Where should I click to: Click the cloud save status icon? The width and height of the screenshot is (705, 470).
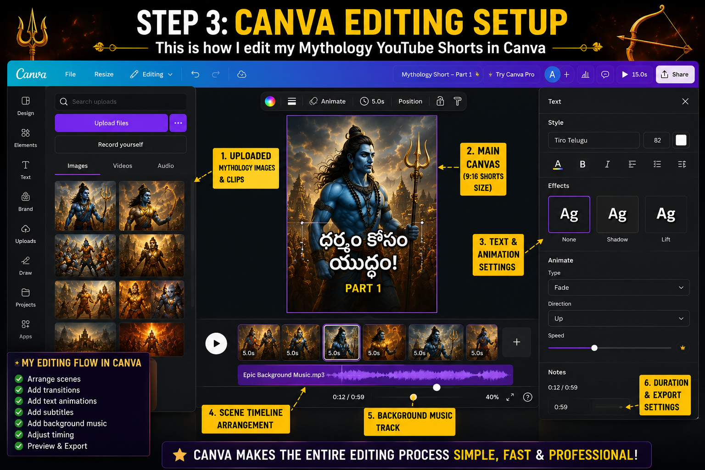[x=241, y=74]
